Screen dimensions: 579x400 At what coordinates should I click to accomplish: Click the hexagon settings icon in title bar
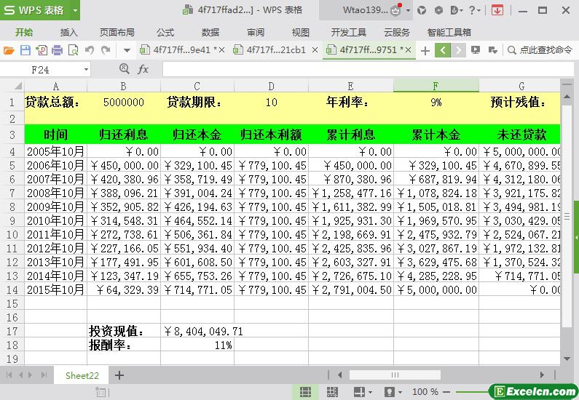tap(438, 10)
